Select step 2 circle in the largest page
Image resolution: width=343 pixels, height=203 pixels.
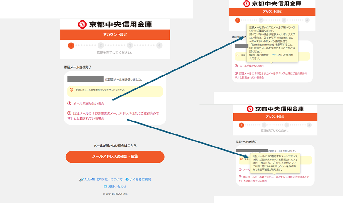click(101, 45)
